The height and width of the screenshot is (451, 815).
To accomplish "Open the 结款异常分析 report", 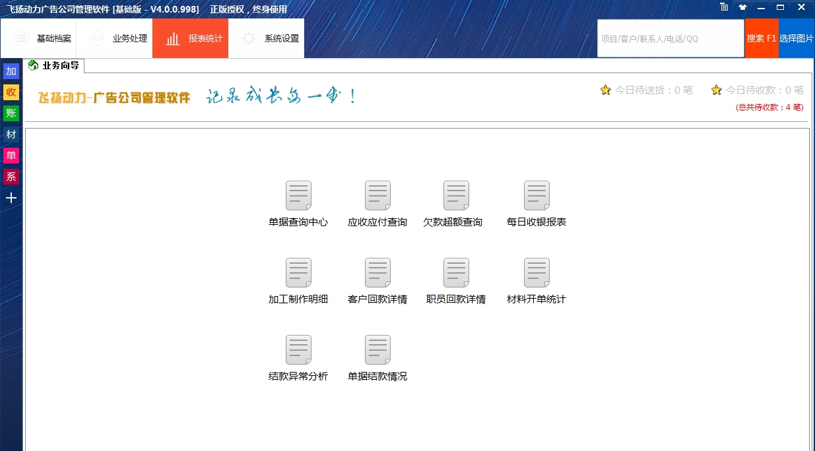I will coord(298,357).
